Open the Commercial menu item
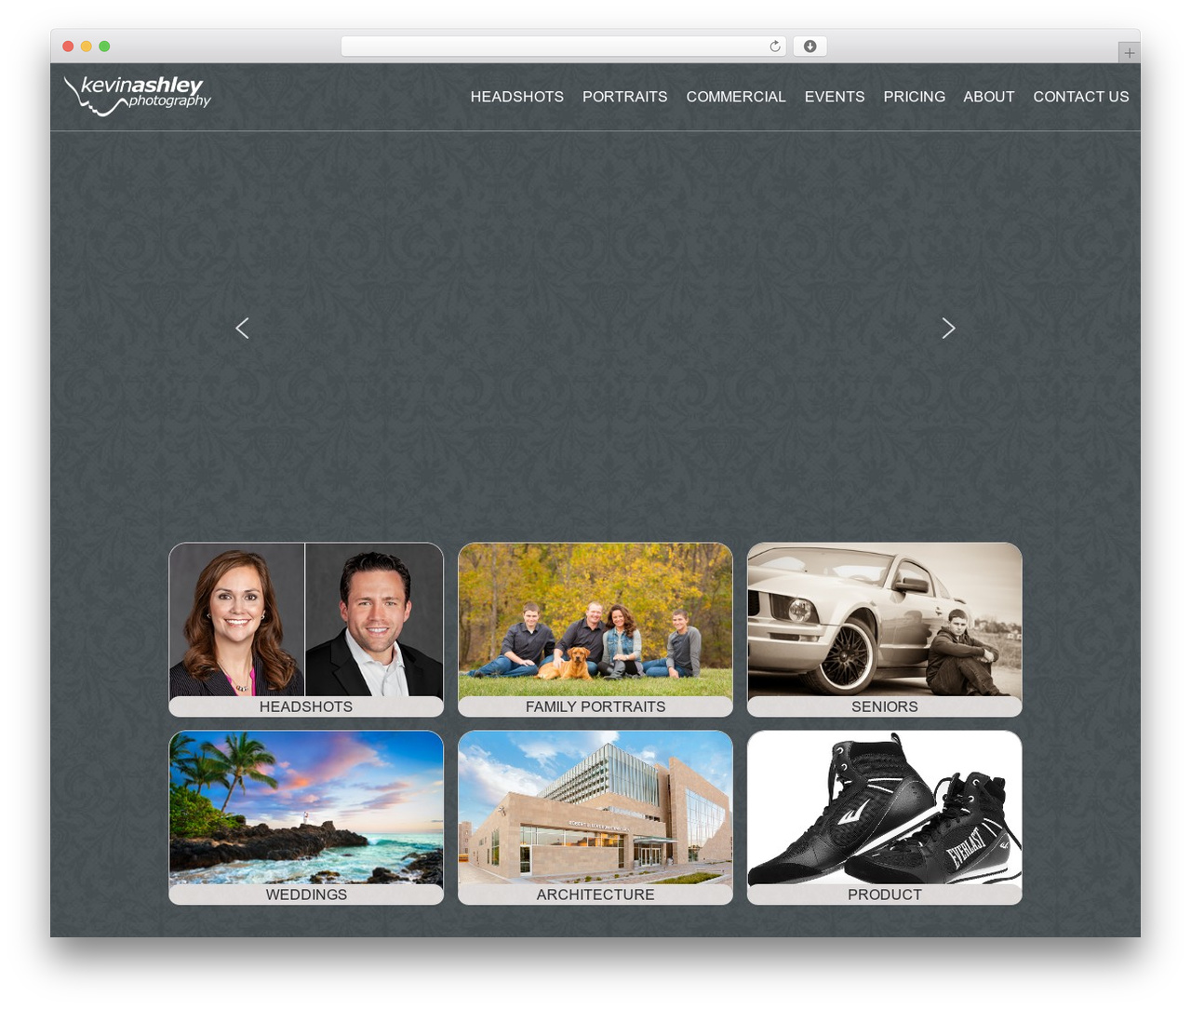The image size is (1191, 1009). click(736, 97)
